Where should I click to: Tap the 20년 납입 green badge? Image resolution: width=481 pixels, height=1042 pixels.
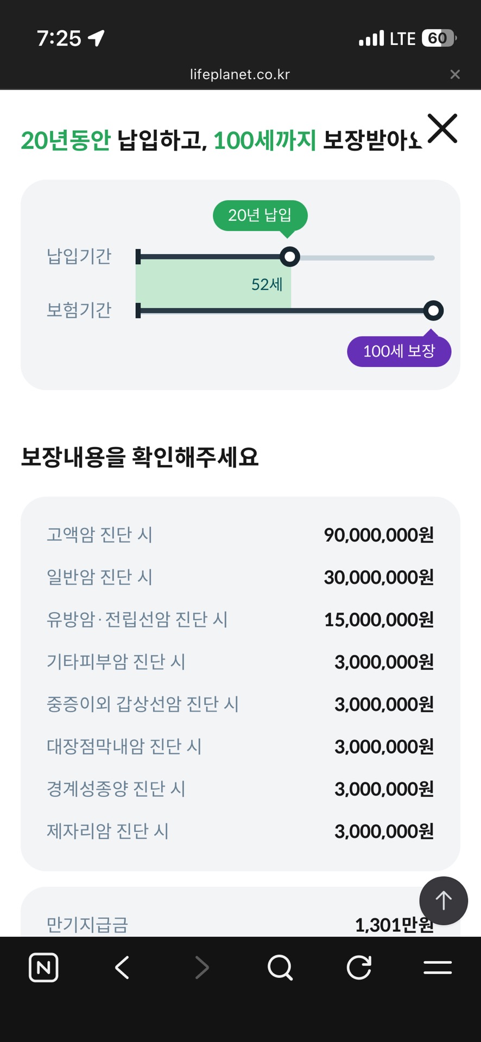[260, 215]
